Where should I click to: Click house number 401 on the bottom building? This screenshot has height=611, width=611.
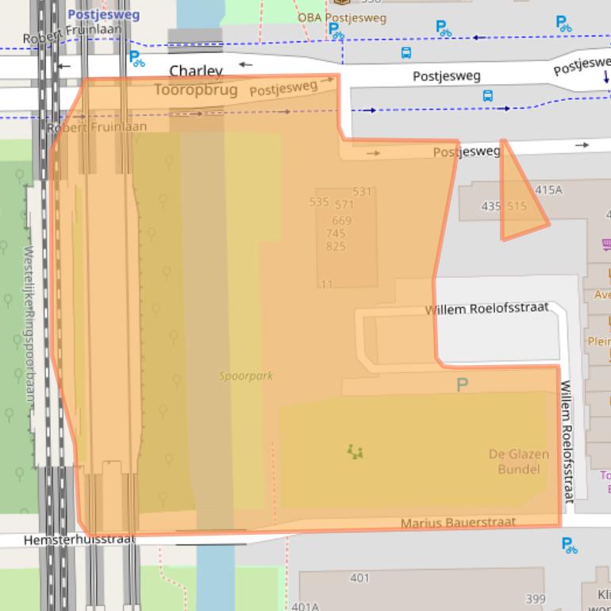[x=359, y=578]
